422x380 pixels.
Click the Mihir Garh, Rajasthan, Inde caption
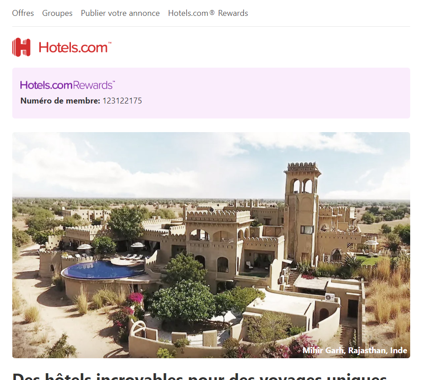click(355, 350)
